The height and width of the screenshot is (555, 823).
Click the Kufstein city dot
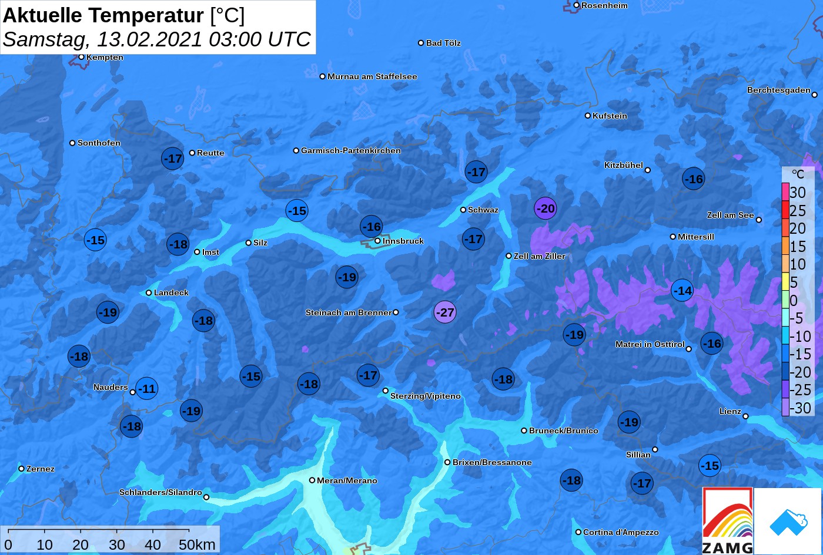[588, 116]
